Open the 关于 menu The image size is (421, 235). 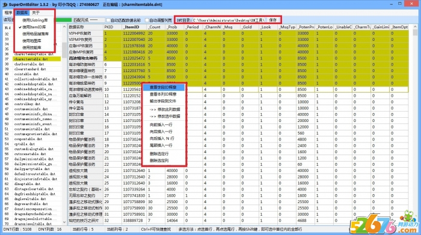pos(35,13)
